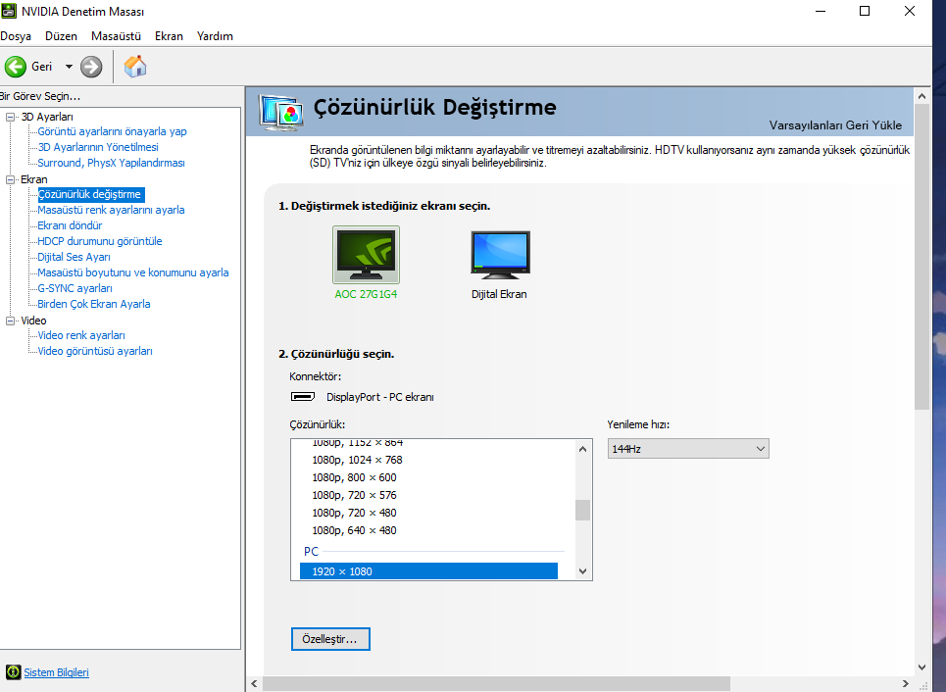Screen dimensions: 946x692
Task: Open Görüntü ayarlarını önayarla yap
Action: coord(112,131)
